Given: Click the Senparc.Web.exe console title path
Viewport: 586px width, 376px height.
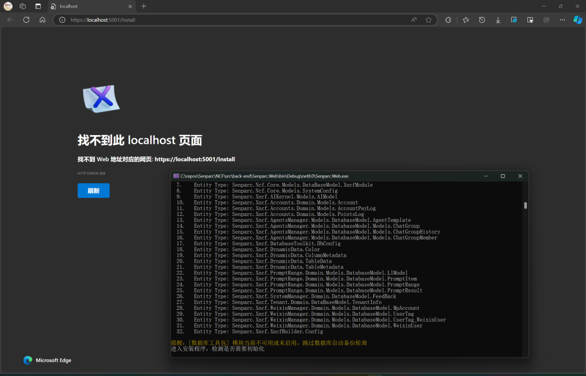Looking at the screenshot, I should coord(264,176).
